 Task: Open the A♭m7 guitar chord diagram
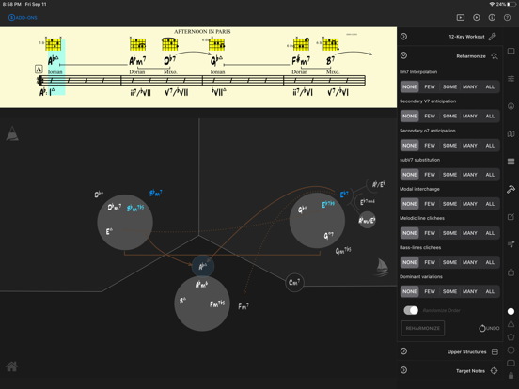click(x=137, y=44)
